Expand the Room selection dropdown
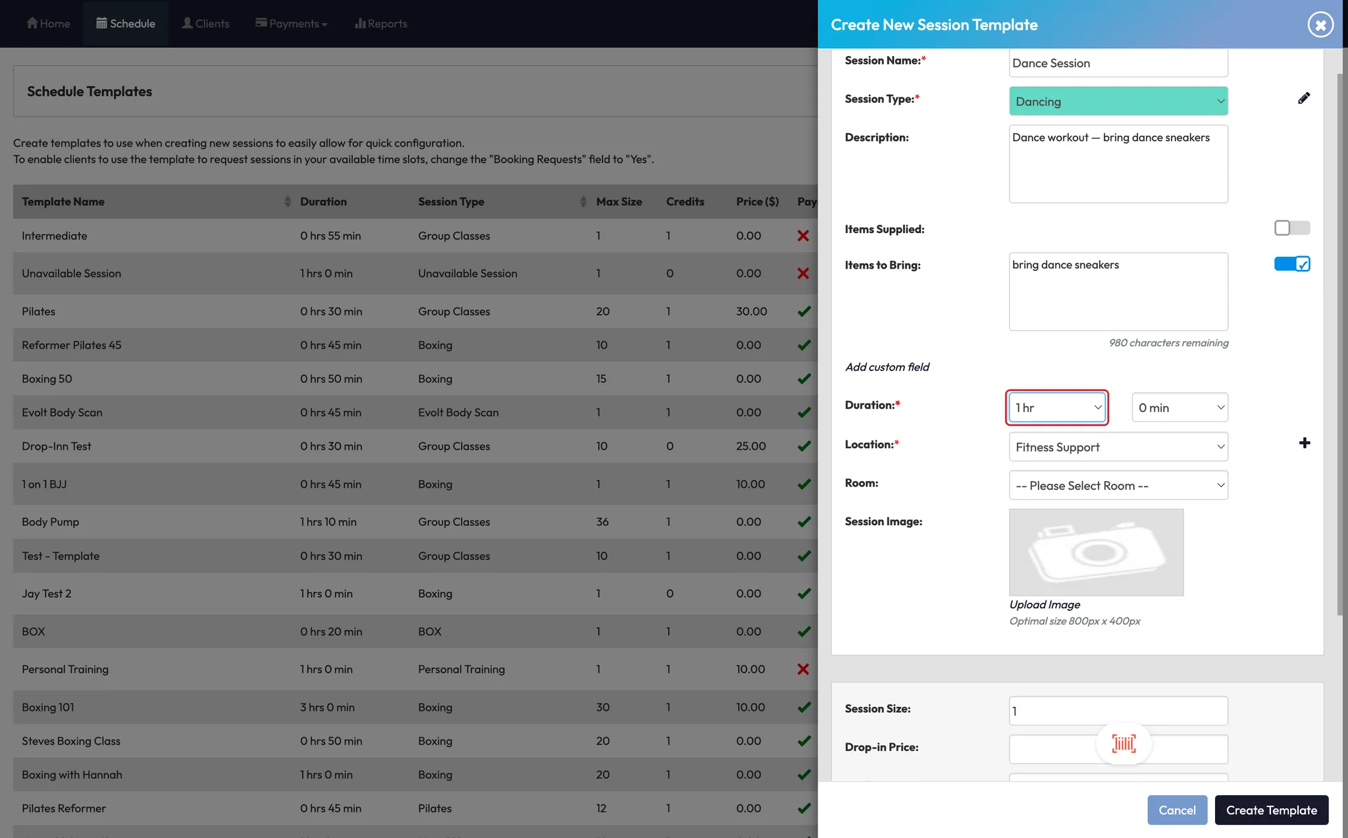 point(1118,486)
